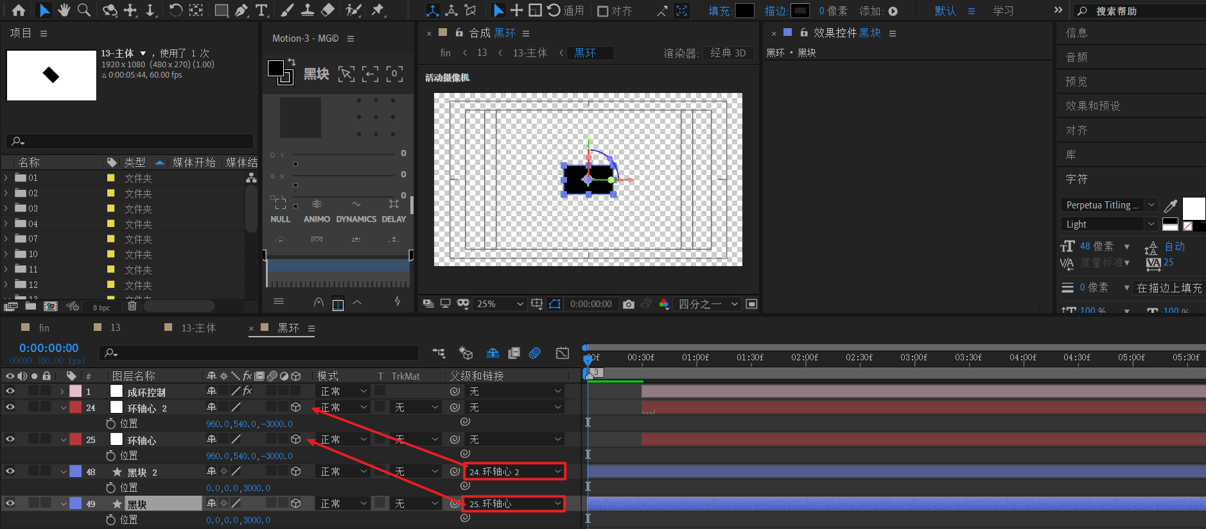
Task: Open the parent dropdown showing 24. 环轴心 2
Action: (x=514, y=471)
